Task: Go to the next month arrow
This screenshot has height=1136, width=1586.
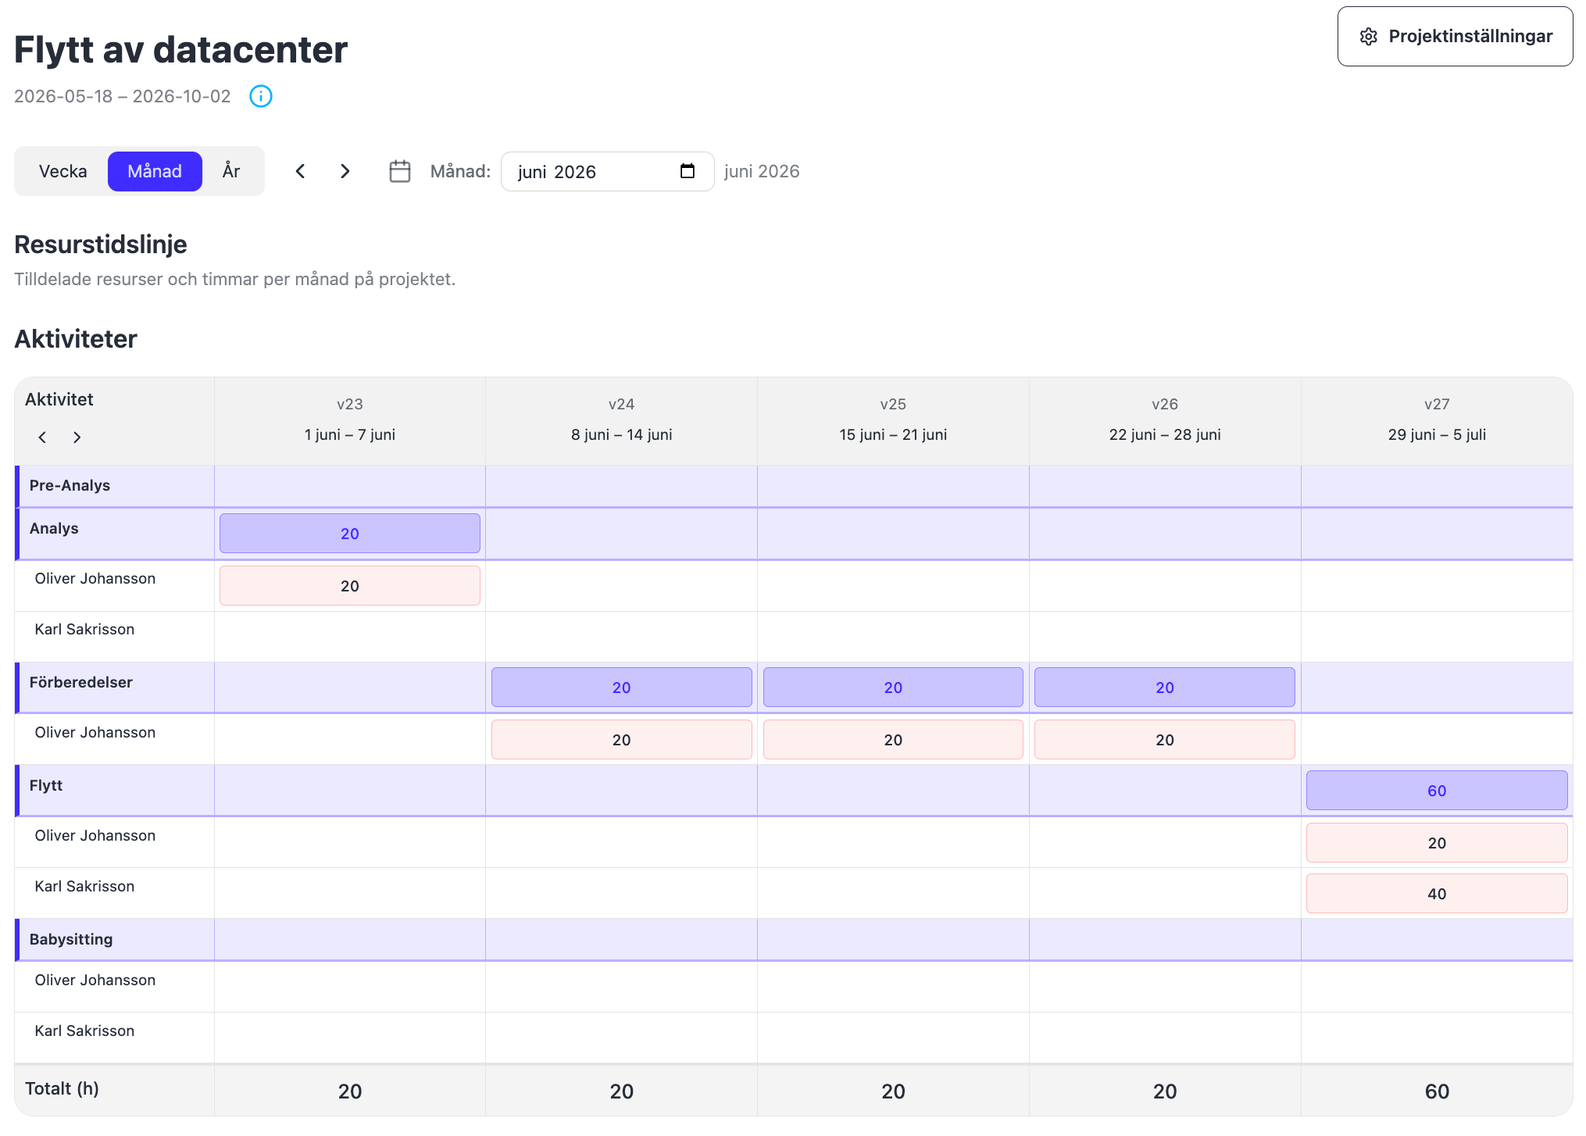Action: click(345, 171)
